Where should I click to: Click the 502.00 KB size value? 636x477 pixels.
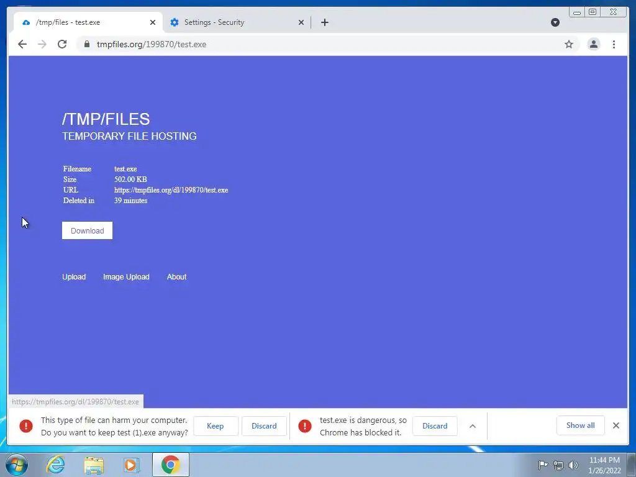(x=130, y=179)
